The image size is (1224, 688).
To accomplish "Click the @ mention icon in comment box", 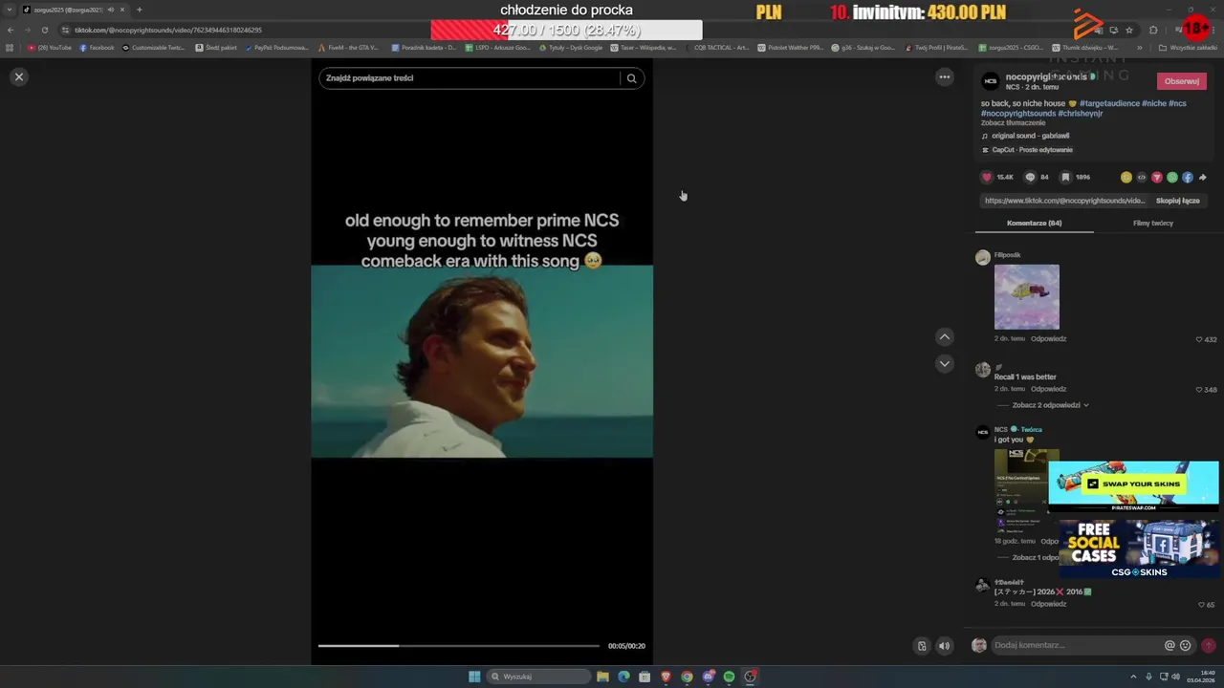I will [x=1169, y=645].
